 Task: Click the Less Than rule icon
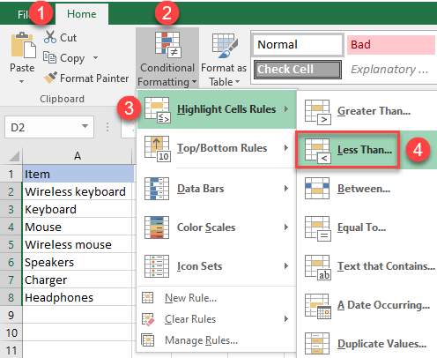[x=318, y=151]
